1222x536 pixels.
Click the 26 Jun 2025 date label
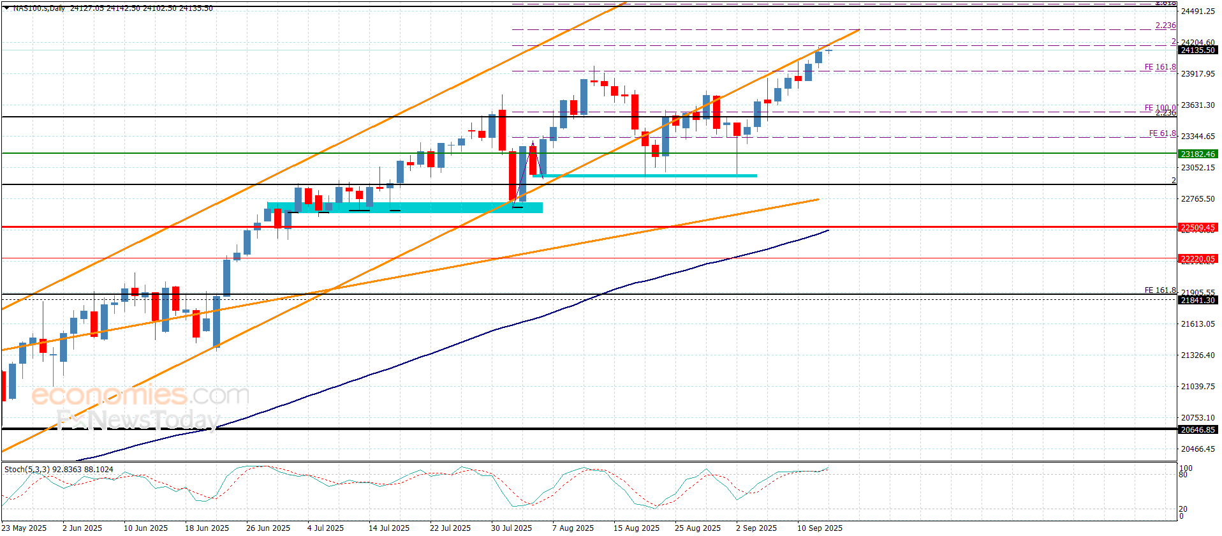(x=268, y=528)
